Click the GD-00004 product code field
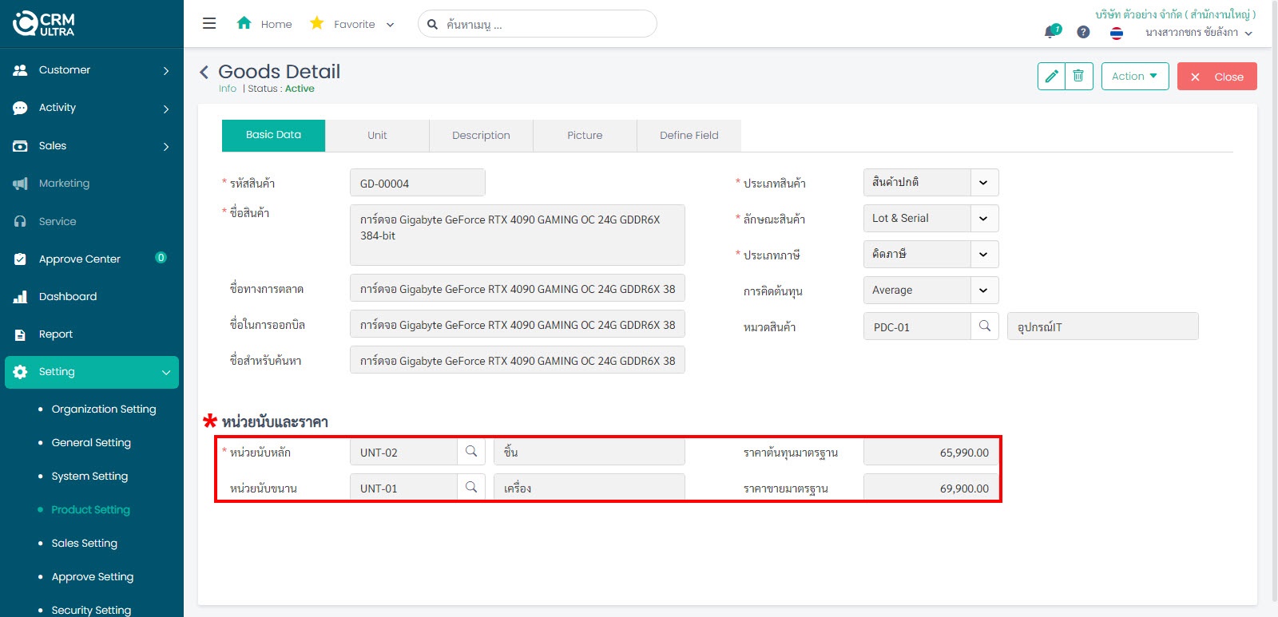This screenshot has height=617, width=1278. [417, 183]
